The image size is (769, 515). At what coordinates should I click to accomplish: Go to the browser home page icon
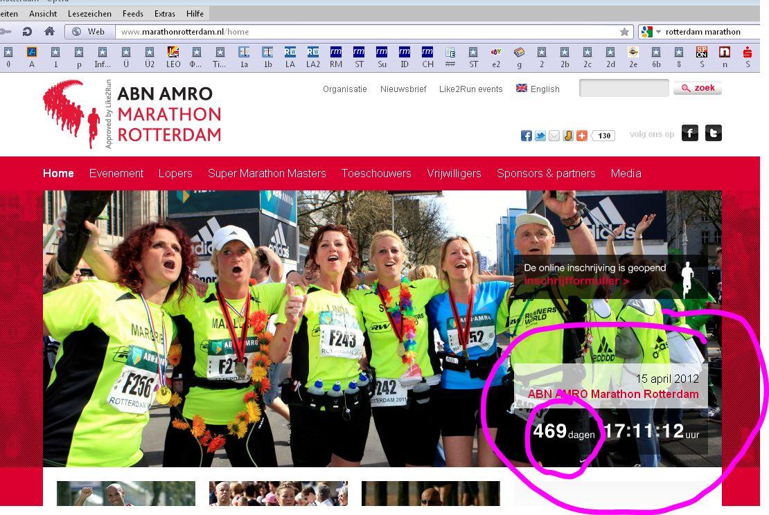click(49, 31)
